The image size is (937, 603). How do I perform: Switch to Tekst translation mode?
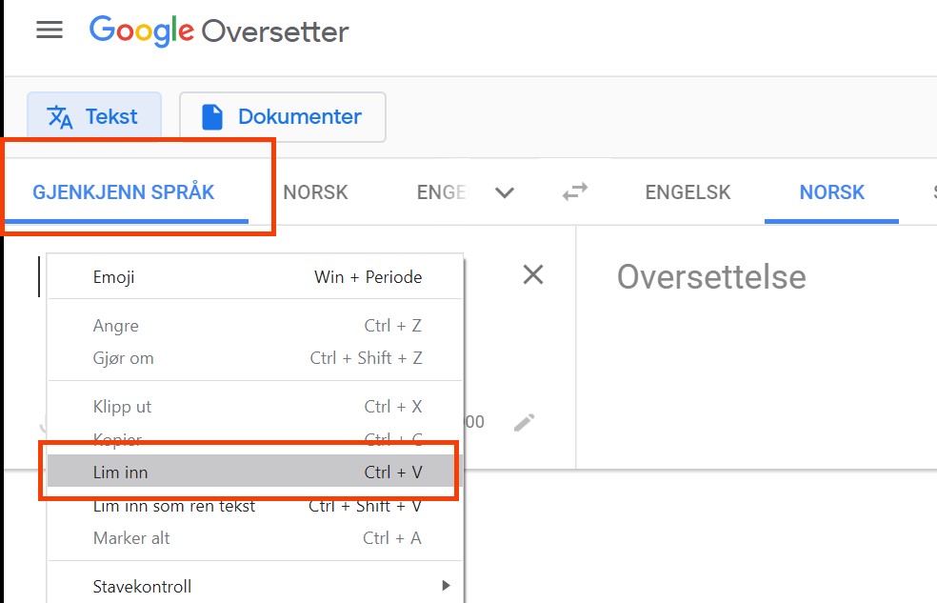pos(93,117)
